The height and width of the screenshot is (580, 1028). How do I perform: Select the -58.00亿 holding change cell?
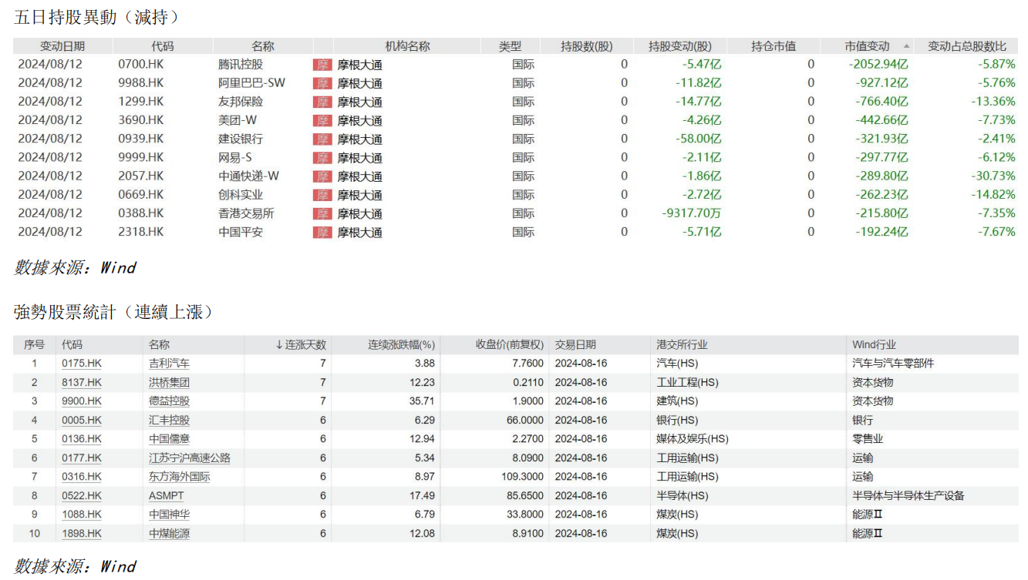[696, 139]
